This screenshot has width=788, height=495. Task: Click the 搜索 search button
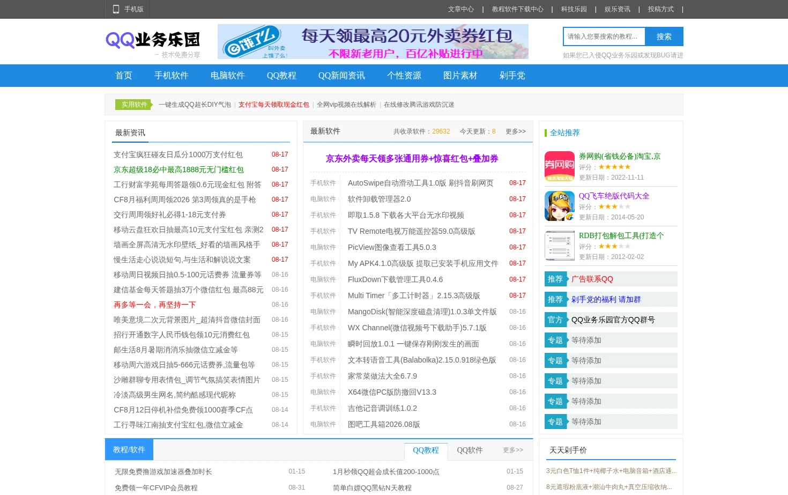(664, 36)
